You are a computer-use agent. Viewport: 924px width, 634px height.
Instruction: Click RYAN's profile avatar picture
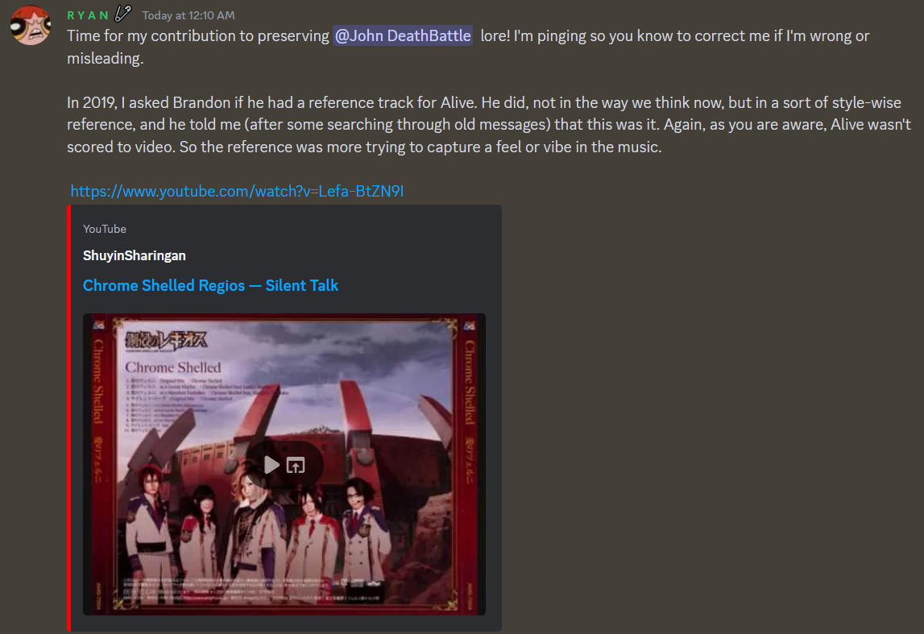tap(30, 25)
